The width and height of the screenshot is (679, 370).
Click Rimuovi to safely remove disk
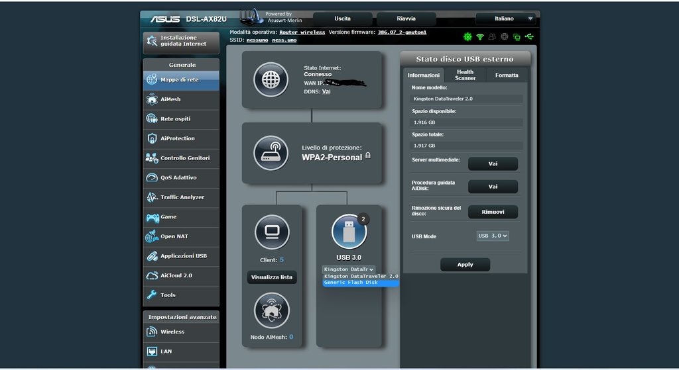coord(493,212)
